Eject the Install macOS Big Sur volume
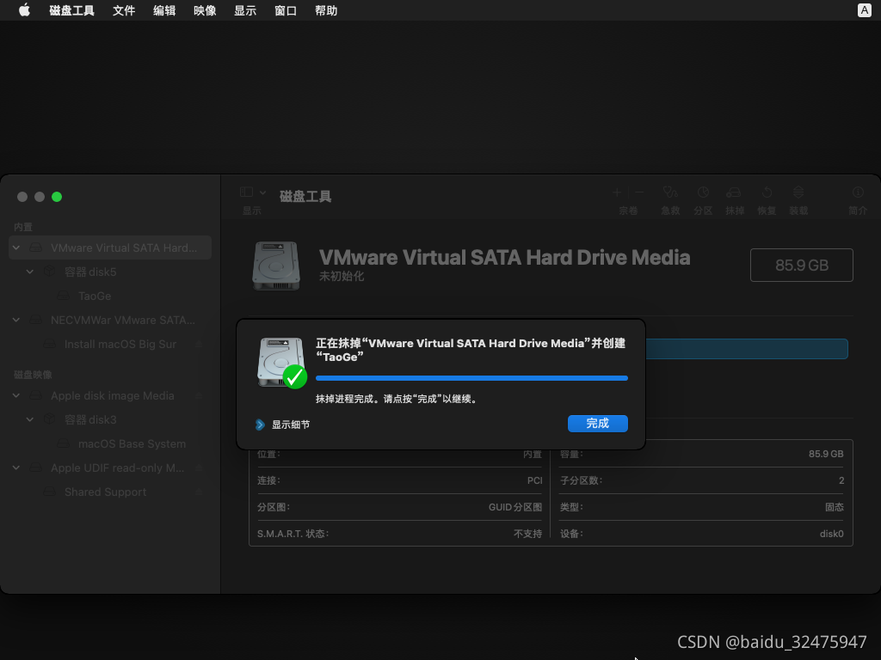Image resolution: width=881 pixels, height=660 pixels. [x=199, y=345]
